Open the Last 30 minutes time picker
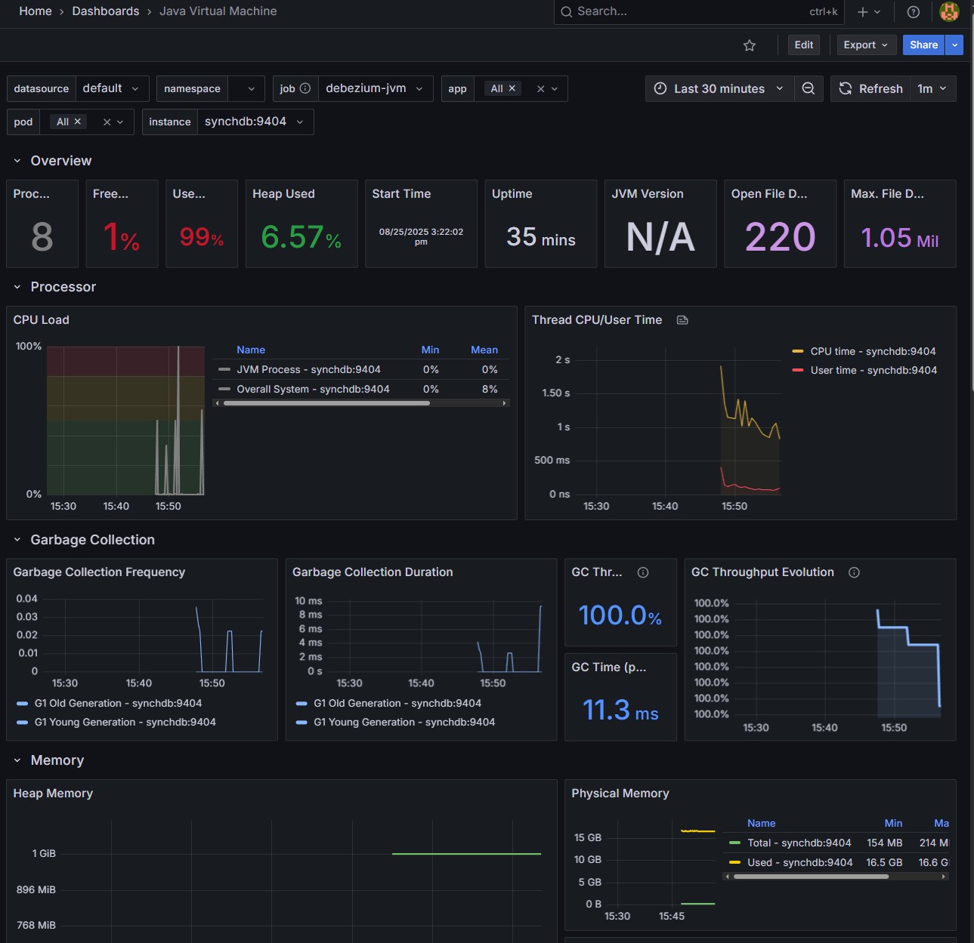Viewport: 974px width, 943px height. coord(719,88)
